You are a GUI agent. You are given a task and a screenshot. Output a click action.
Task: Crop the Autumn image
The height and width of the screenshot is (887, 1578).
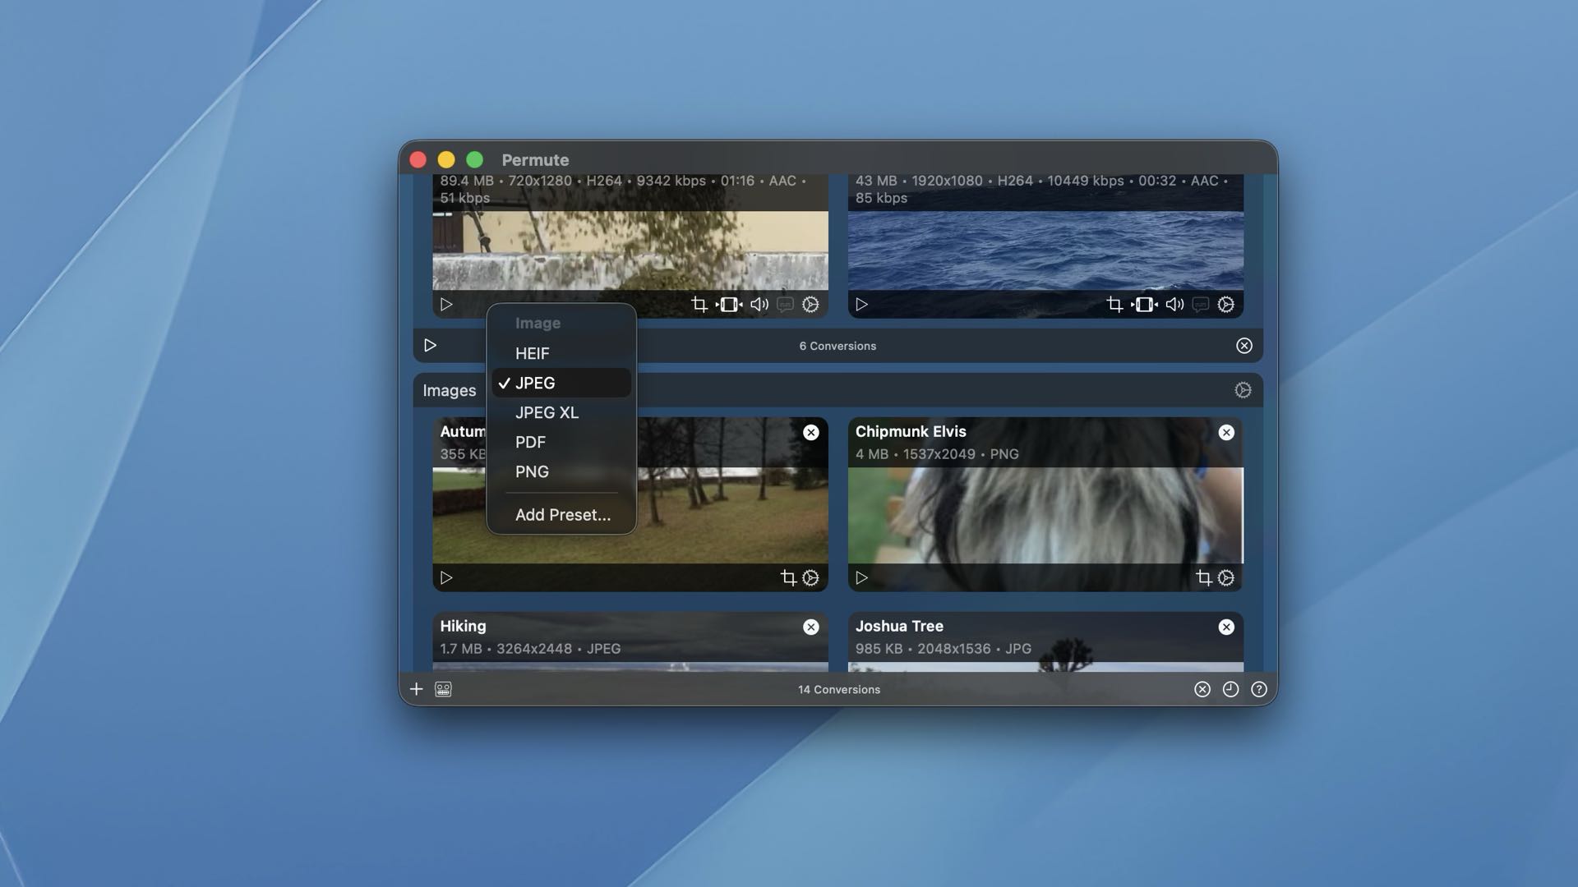tap(788, 578)
